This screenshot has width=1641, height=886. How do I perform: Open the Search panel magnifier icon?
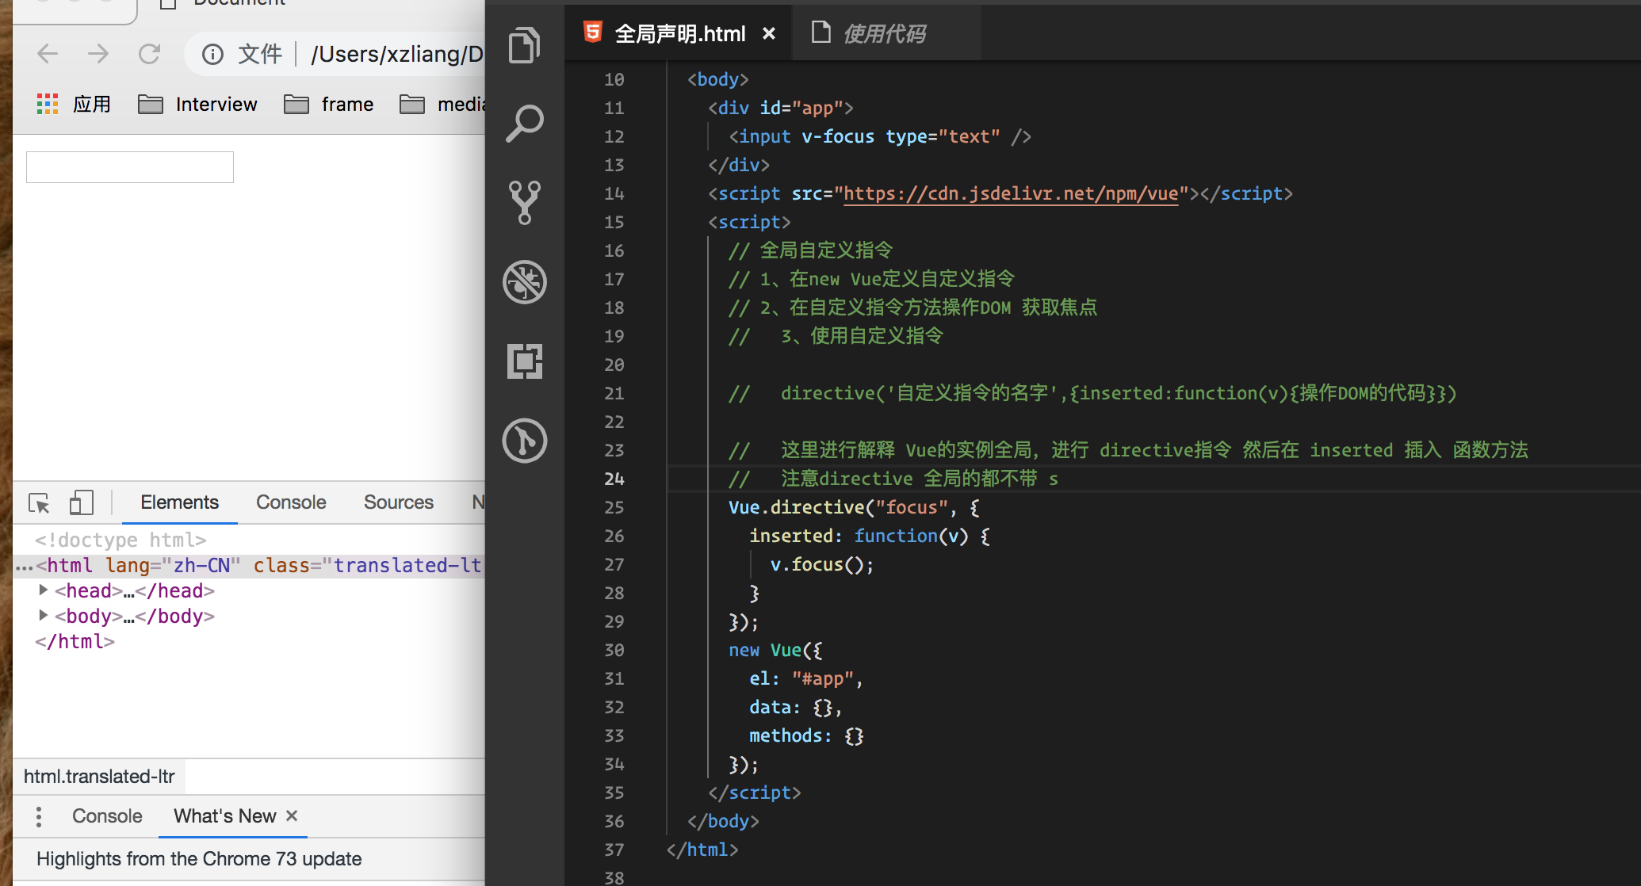(524, 124)
